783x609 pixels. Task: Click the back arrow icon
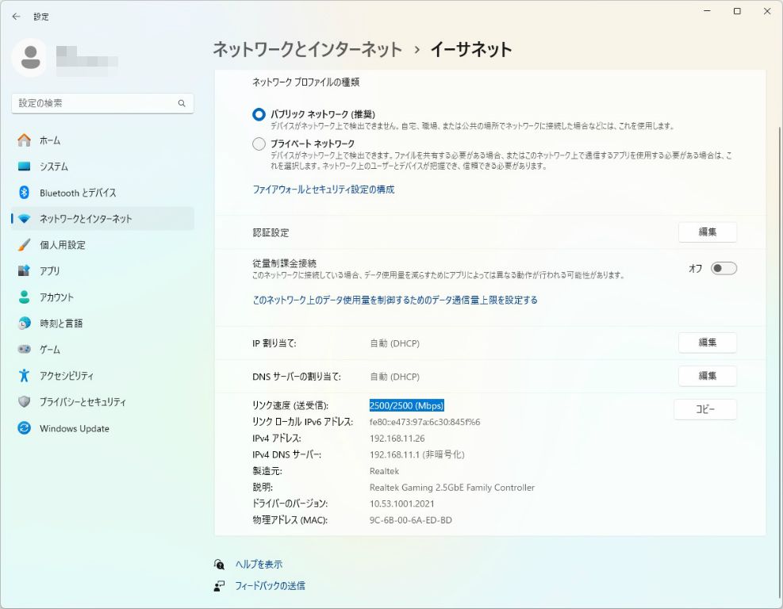(x=16, y=16)
